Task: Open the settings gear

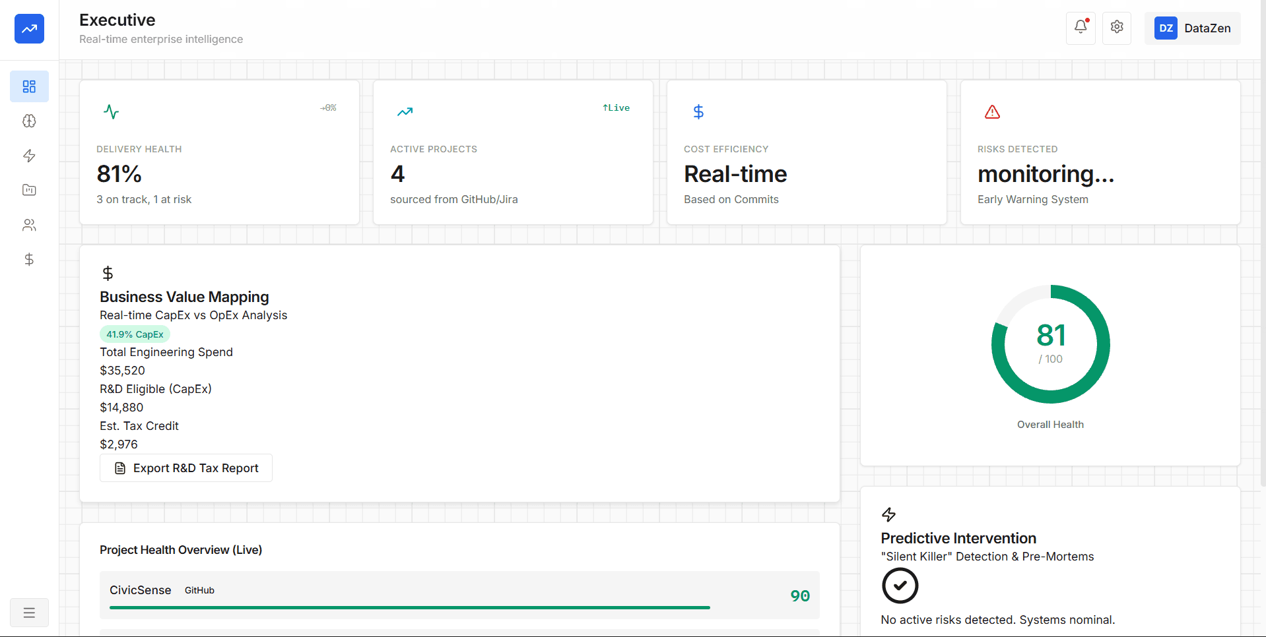Action: point(1117,28)
